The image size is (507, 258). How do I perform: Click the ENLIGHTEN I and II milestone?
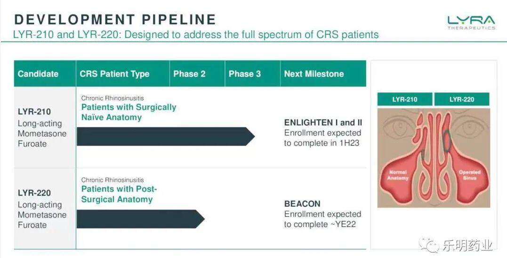(x=323, y=123)
